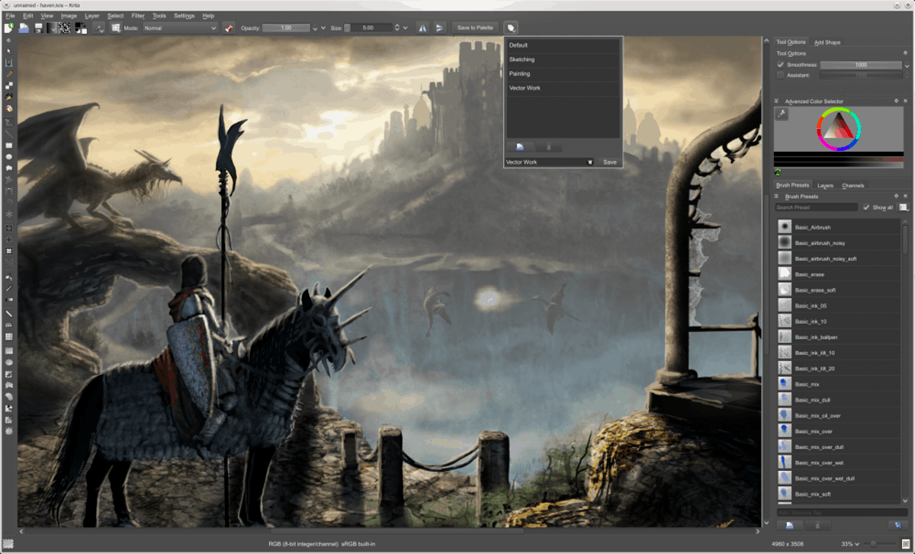Toggle vertical mirror mode icon
Screen dimensions: 915x554
tap(440, 27)
